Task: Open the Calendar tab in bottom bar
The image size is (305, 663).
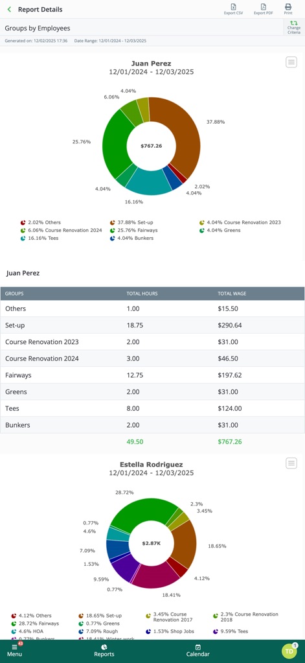Action: pos(198,651)
